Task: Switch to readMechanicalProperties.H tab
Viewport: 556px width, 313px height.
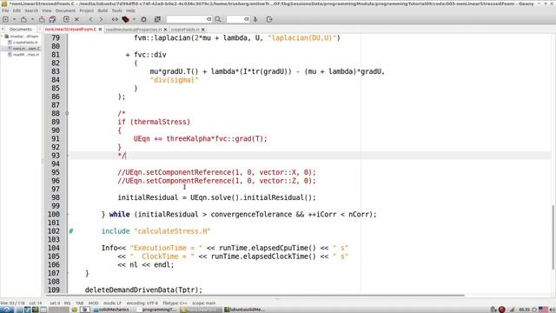Action: [133, 30]
